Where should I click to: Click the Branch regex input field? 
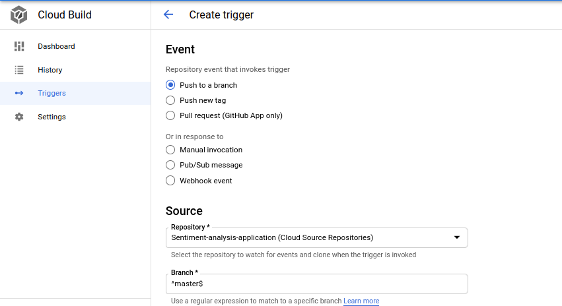tap(317, 284)
